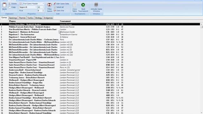Open the Cross Table icon
This screenshot has height=114, width=203.
pyautogui.click(x=75, y=5)
